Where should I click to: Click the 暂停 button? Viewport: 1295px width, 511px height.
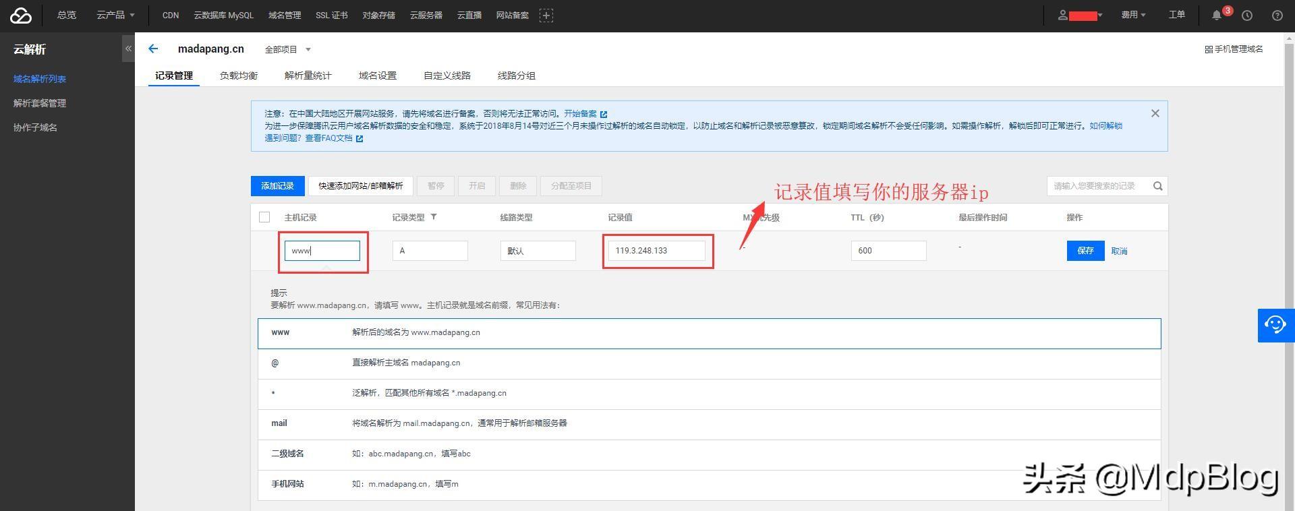pyautogui.click(x=436, y=186)
